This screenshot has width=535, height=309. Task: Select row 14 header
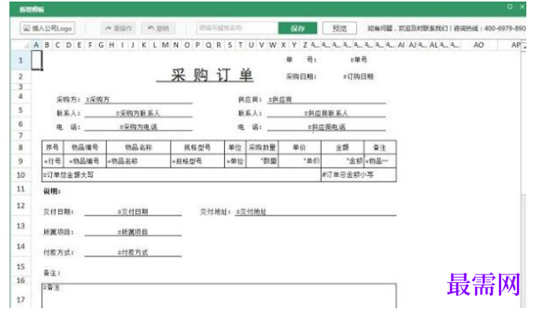(x=20, y=246)
